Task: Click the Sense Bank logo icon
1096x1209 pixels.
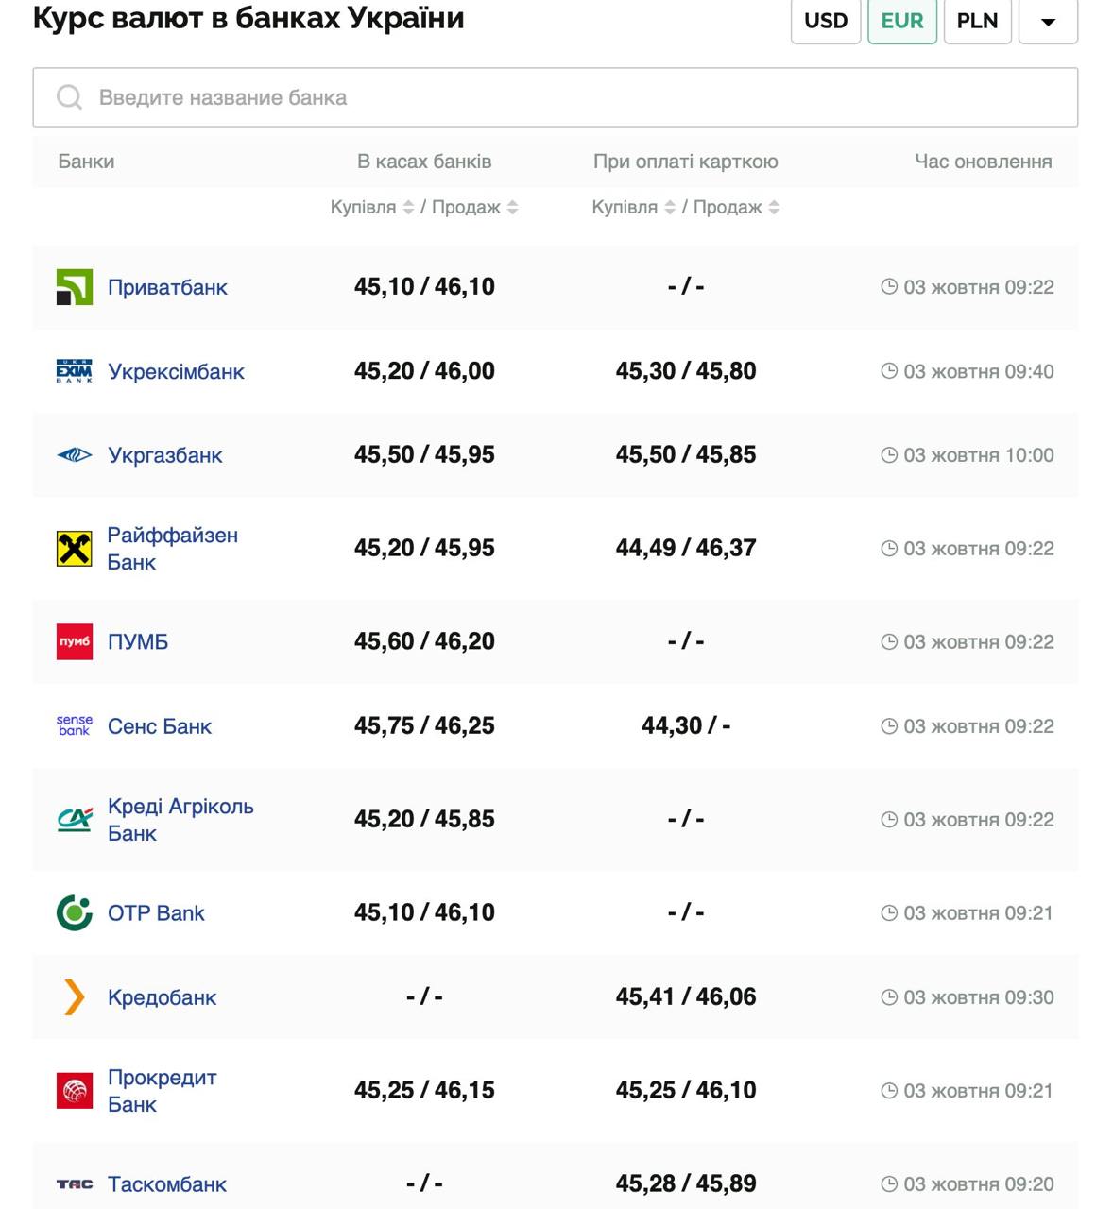Action: (x=75, y=725)
